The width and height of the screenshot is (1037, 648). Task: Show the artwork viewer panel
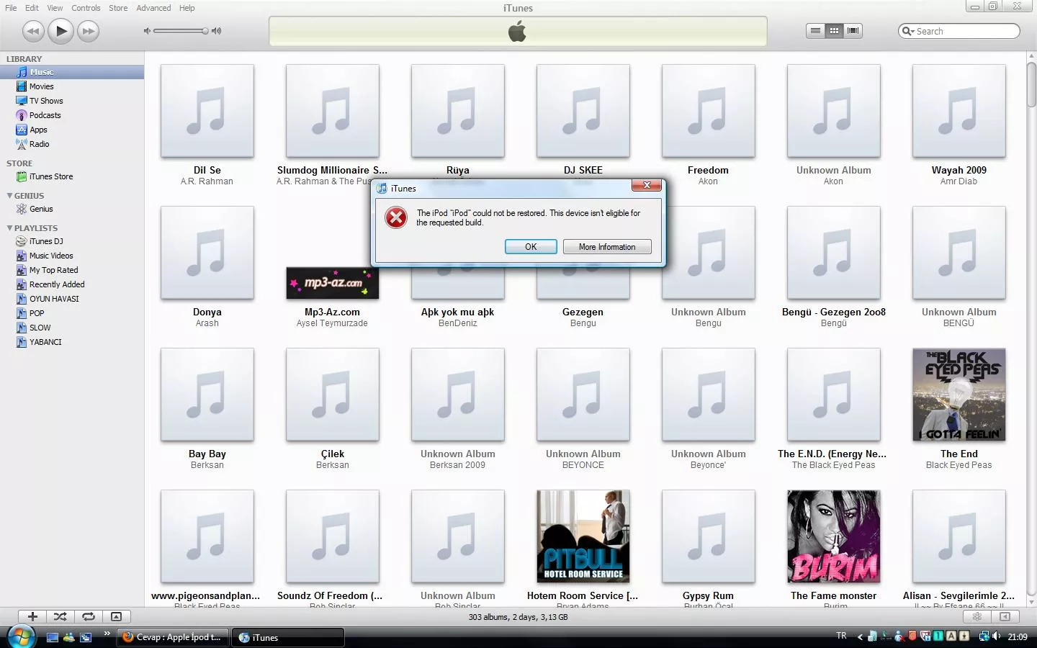click(116, 616)
